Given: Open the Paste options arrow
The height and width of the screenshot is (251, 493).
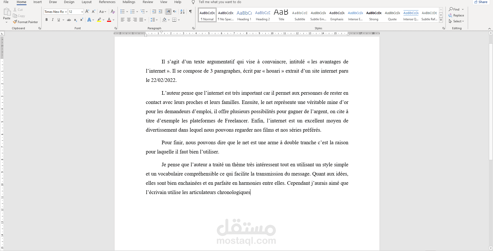Looking at the screenshot, I should [x=7, y=22].
